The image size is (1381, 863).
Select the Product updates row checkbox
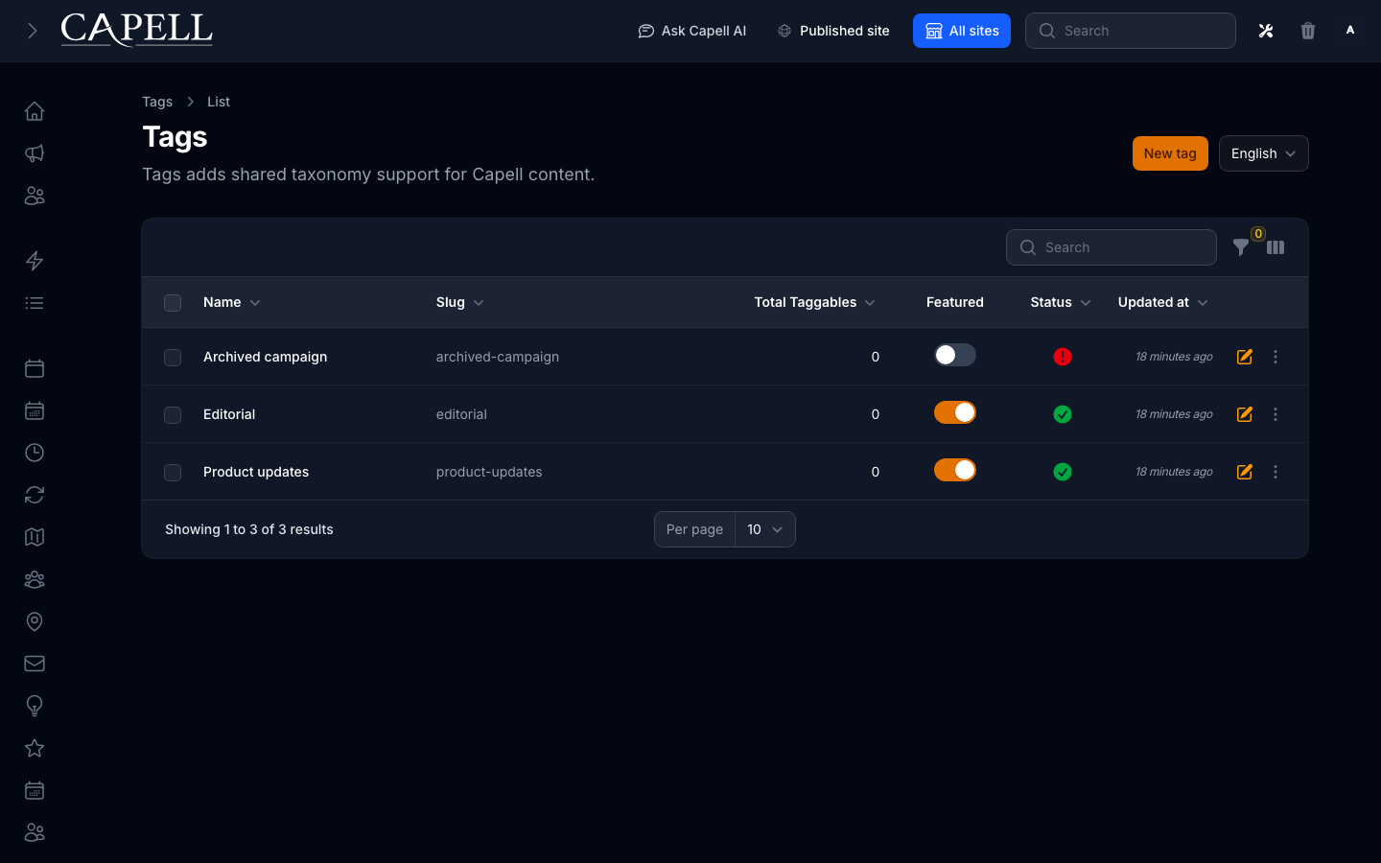173,473
